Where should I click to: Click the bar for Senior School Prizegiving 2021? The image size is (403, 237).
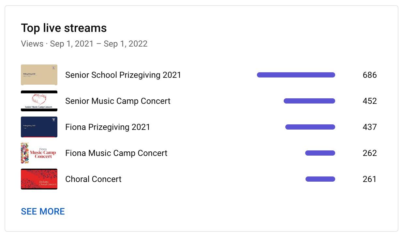pyautogui.click(x=296, y=75)
